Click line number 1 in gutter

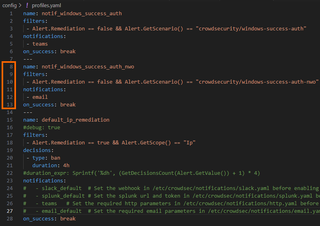(12, 13)
